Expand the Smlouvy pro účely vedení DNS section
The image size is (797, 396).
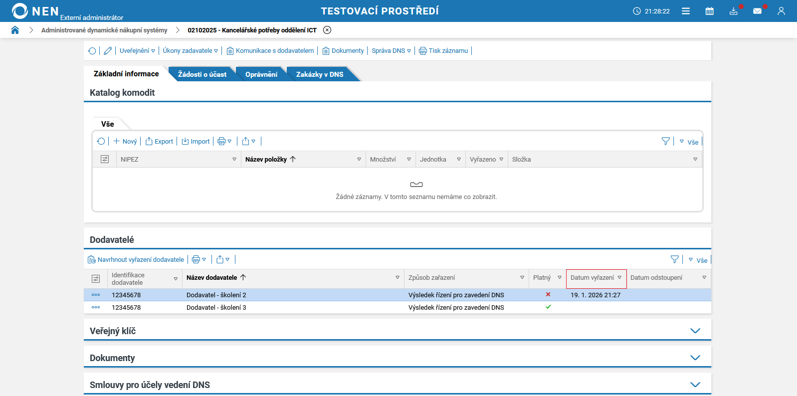pyautogui.click(x=695, y=385)
